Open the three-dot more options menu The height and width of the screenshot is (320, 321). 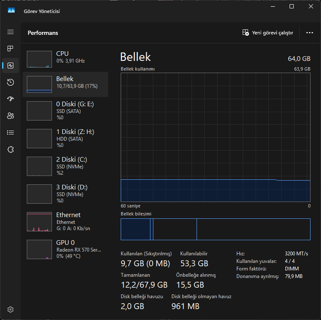pos(310,33)
